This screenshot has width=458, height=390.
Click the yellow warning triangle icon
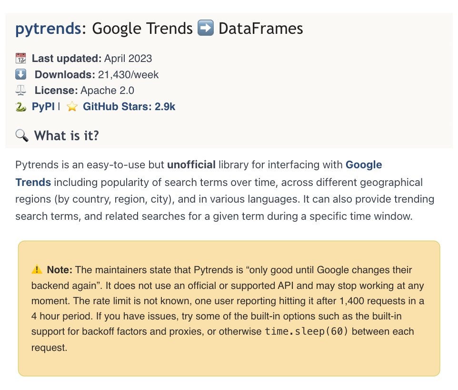pos(37,269)
